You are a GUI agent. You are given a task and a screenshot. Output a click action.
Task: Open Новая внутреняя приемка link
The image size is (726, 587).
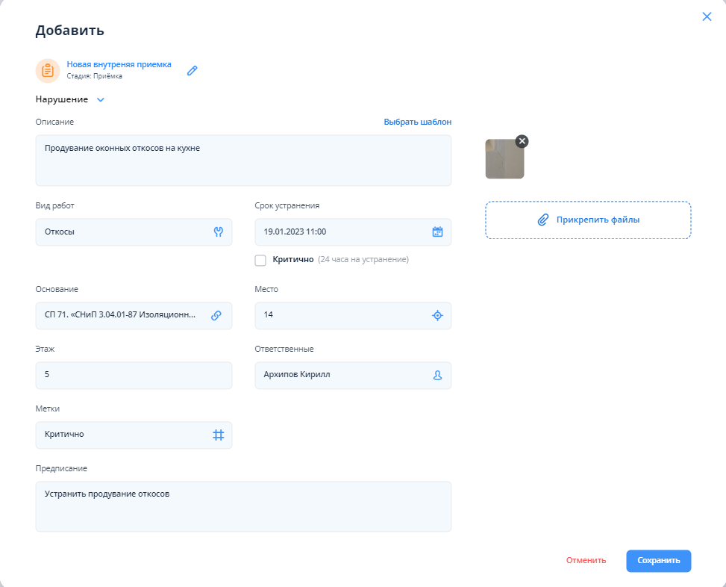119,64
